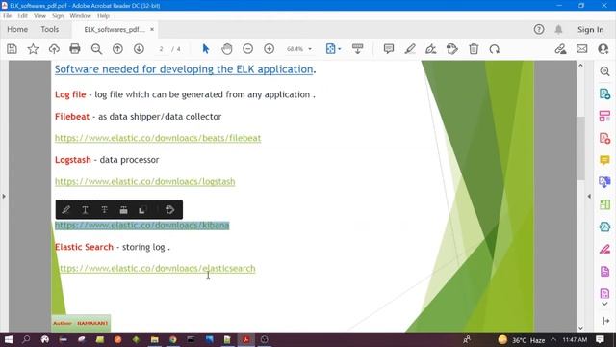Open Adobe Acrobat taskbar icon
Screen dimensions: 616x347
[246, 339]
